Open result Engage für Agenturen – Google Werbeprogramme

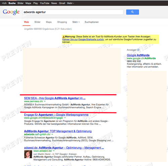(x=56, y=115)
